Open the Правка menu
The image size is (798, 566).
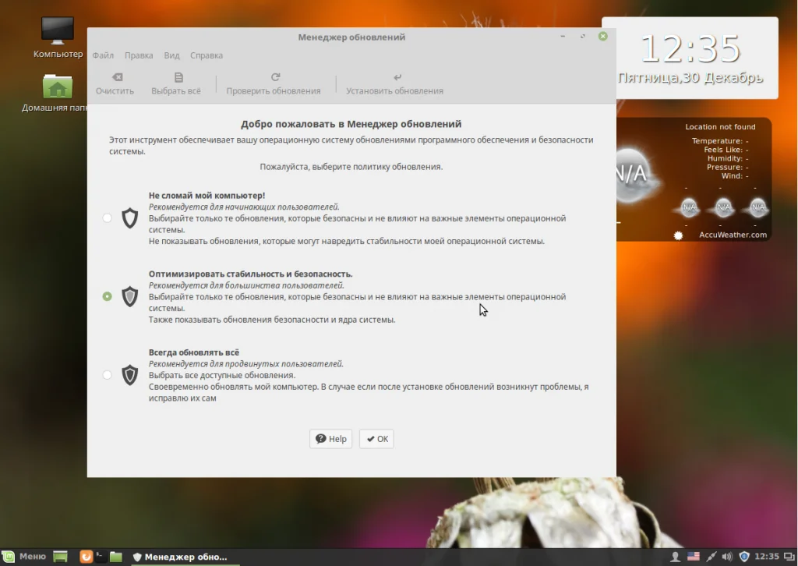click(139, 55)
